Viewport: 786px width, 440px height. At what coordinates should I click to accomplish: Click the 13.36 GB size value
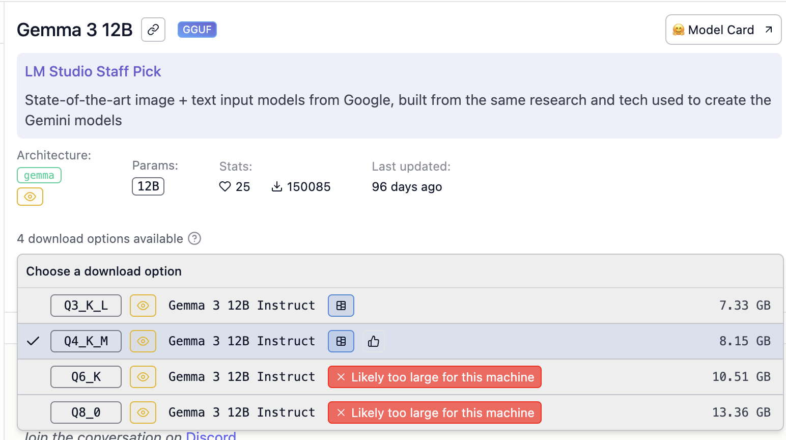741,413
